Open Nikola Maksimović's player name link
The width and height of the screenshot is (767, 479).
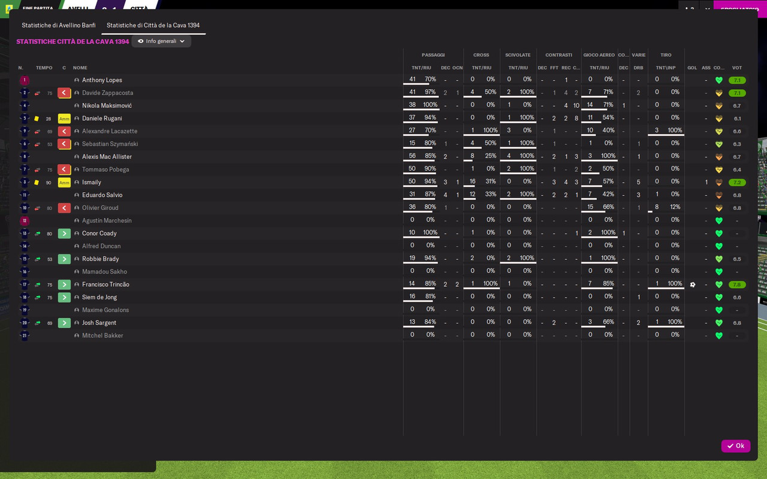(x=107, y=106)
